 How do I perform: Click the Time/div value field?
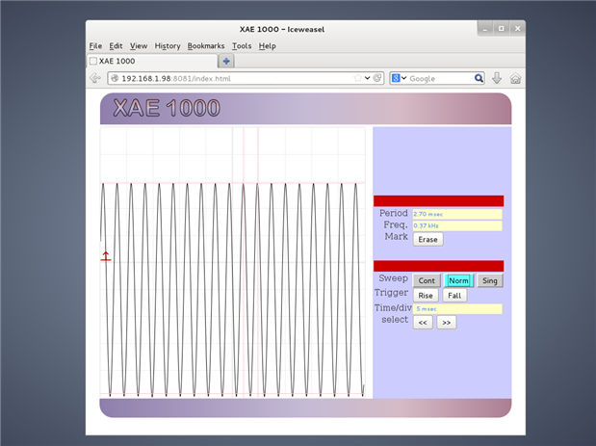click(x=457, y=309)
